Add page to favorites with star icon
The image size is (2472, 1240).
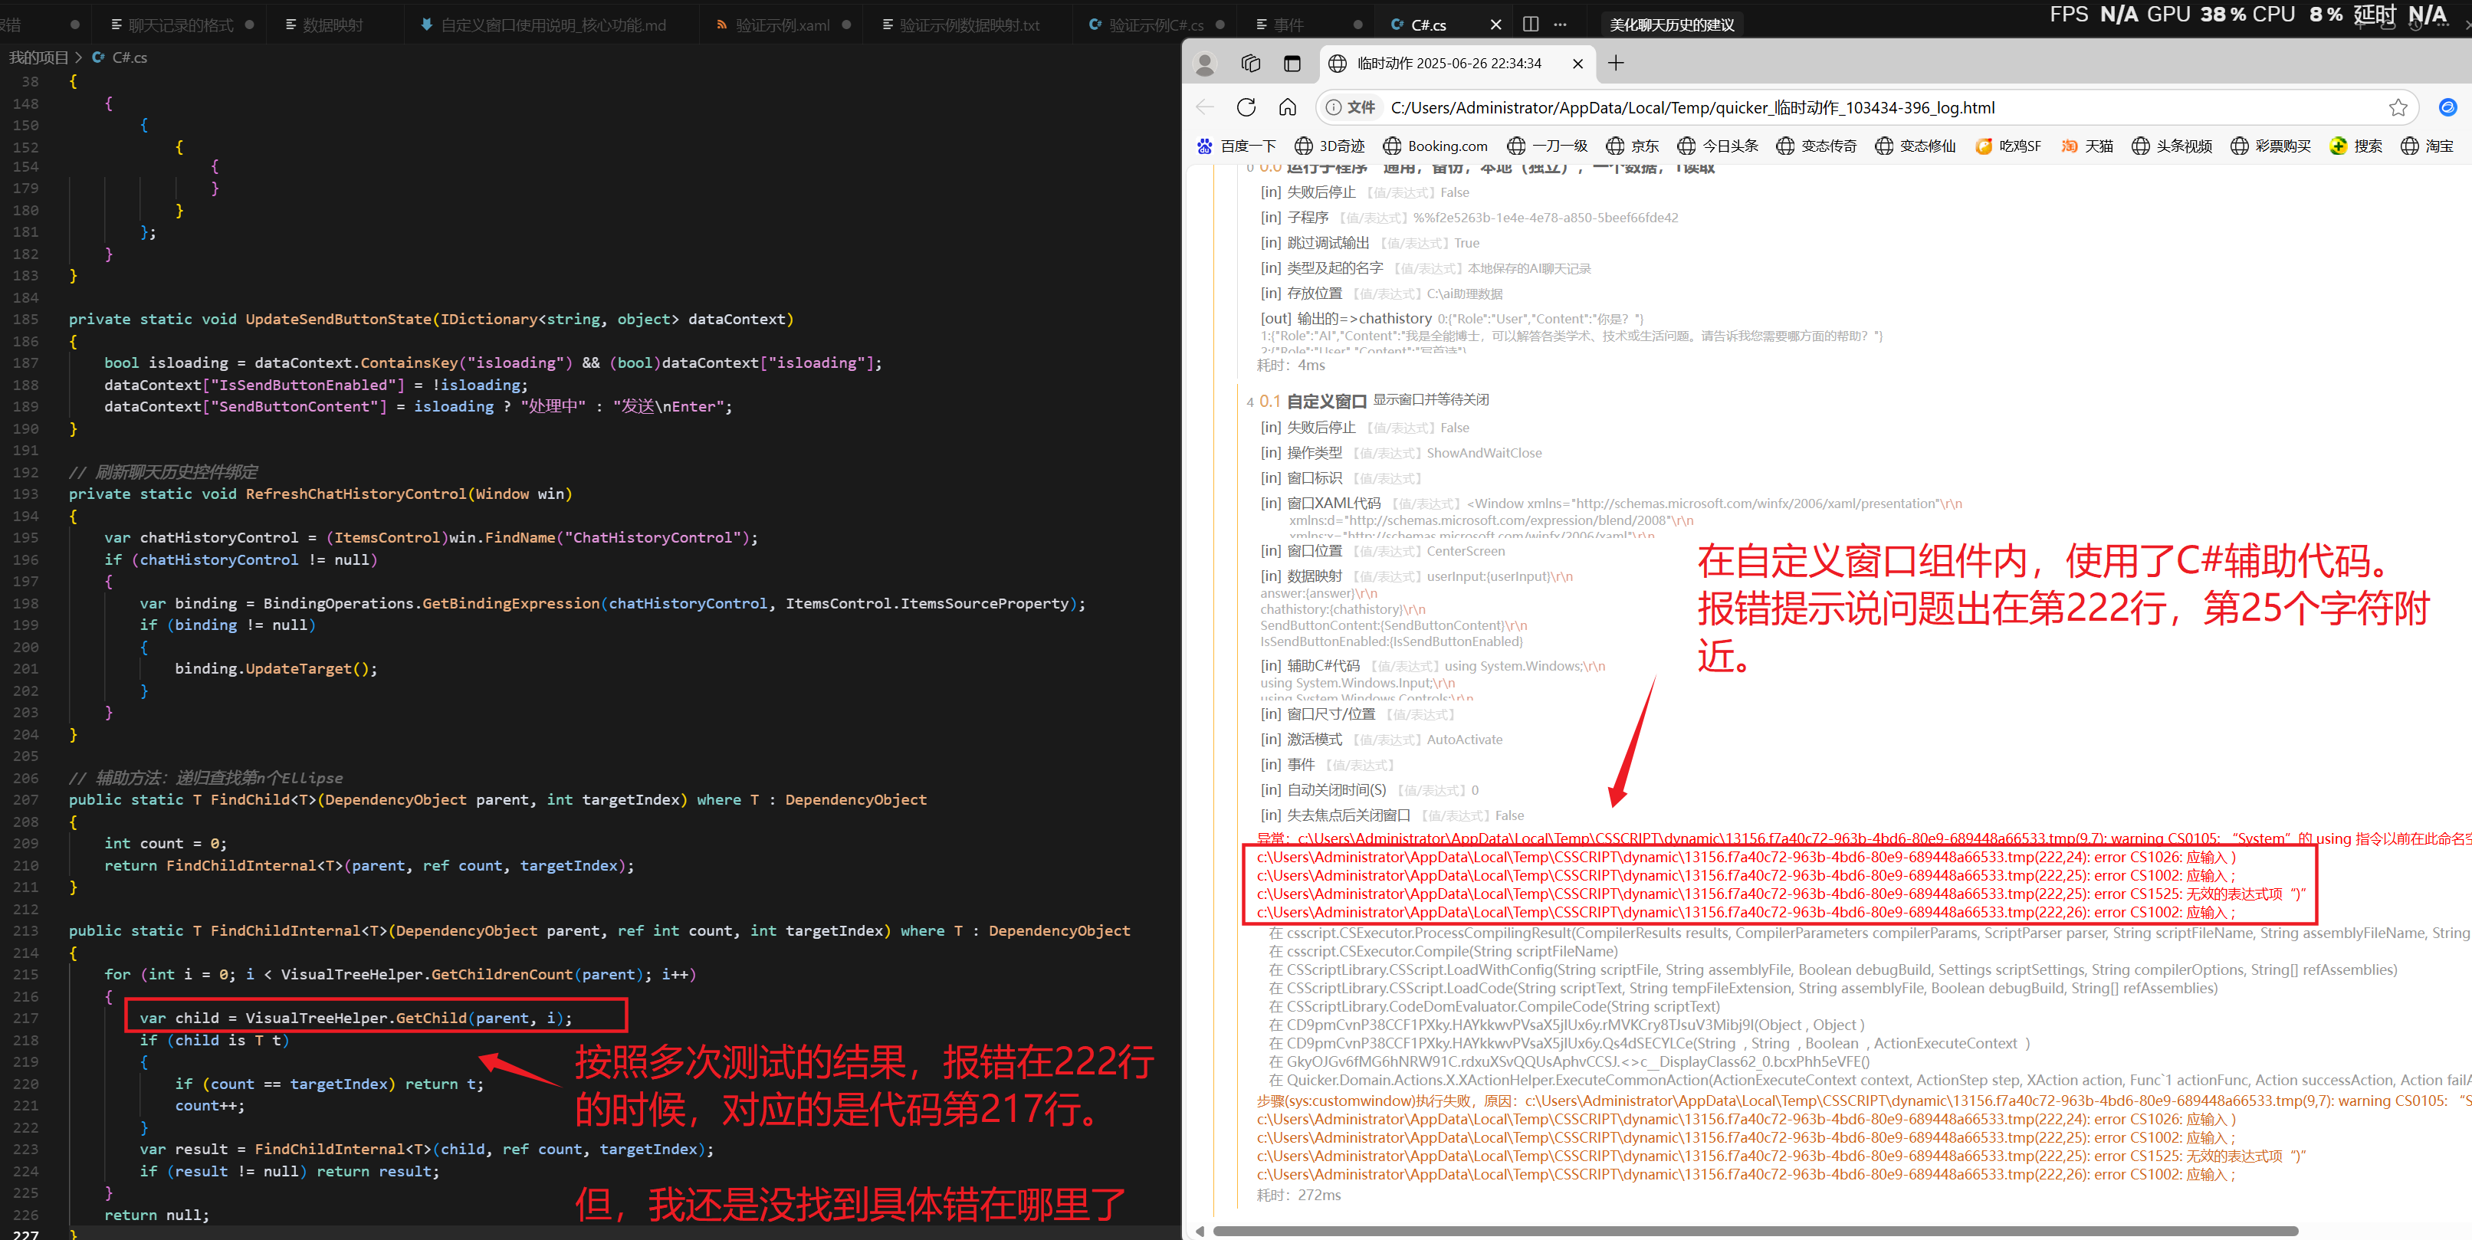coord(2398,107)
